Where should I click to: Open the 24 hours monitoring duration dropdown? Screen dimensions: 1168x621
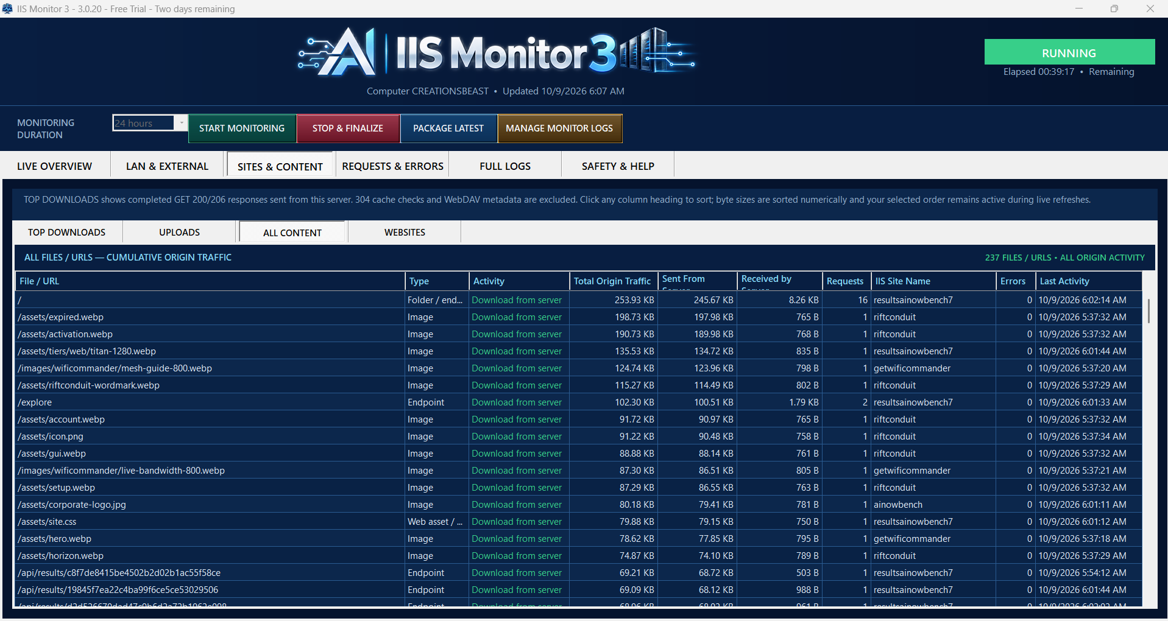[181, 123]
